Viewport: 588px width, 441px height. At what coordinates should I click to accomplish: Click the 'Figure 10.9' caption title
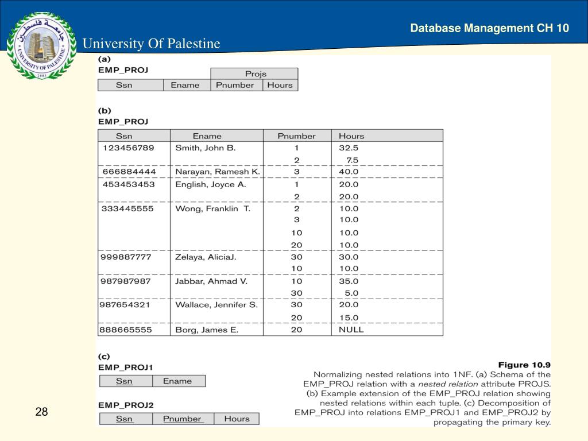pyautogui.click(x=524, y=365)
